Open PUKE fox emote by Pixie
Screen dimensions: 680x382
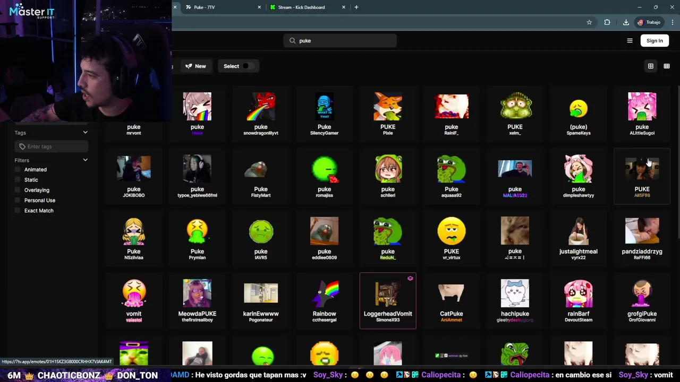point(388,115)
